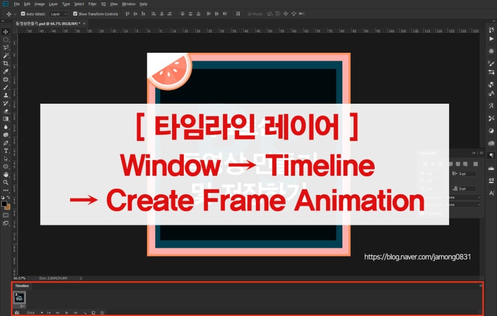Screen dimensions: 497x316
Task: Close the .psd document tab
Action: click(x=84, y=24)
